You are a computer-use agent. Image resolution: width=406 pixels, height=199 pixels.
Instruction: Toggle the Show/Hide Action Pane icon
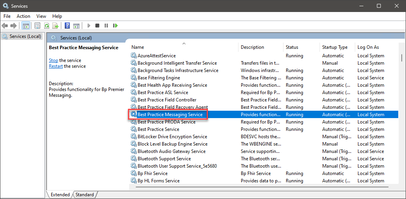(x=76, y=26)
